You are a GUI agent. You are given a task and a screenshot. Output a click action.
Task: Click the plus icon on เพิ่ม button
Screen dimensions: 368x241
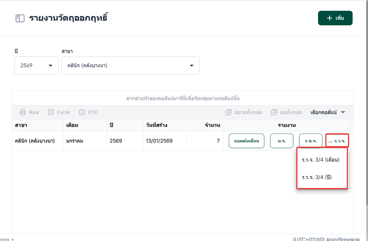click(x=330, y=18)
